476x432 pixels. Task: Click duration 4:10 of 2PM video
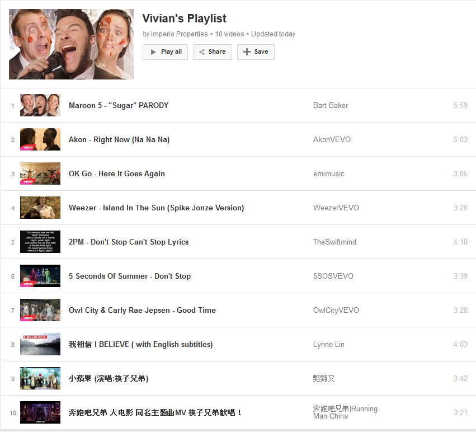[x=460, y=242]
